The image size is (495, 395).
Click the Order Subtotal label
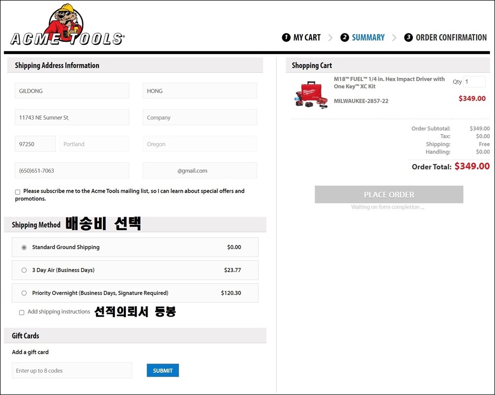click(x=431, y=128)
